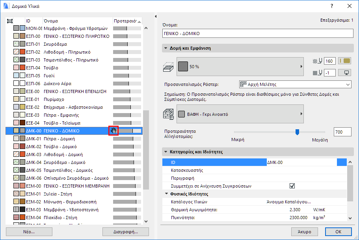Select the ΕΞΠ-01 Σκυρόδεμα material row
The image size is (359, 240).
coord(74,44)
